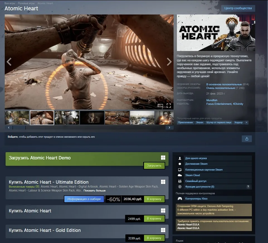Open Коллекционные карточки Steam link

[x=204, y=170]
